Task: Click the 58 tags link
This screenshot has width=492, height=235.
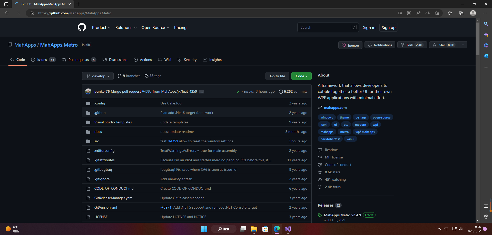Action: 153,76
